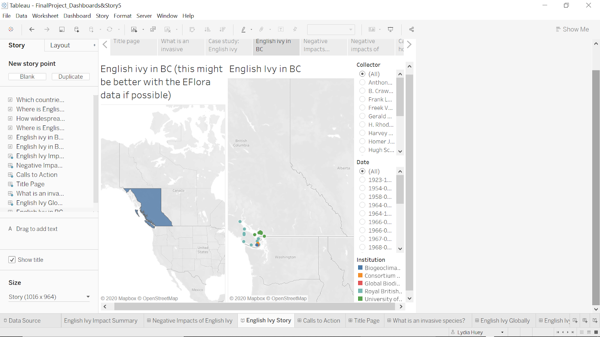The width and height of the screenshot is (600, 337).
Task: Click the Clear Sheet toolbar icon
Action: pos(168,29)
